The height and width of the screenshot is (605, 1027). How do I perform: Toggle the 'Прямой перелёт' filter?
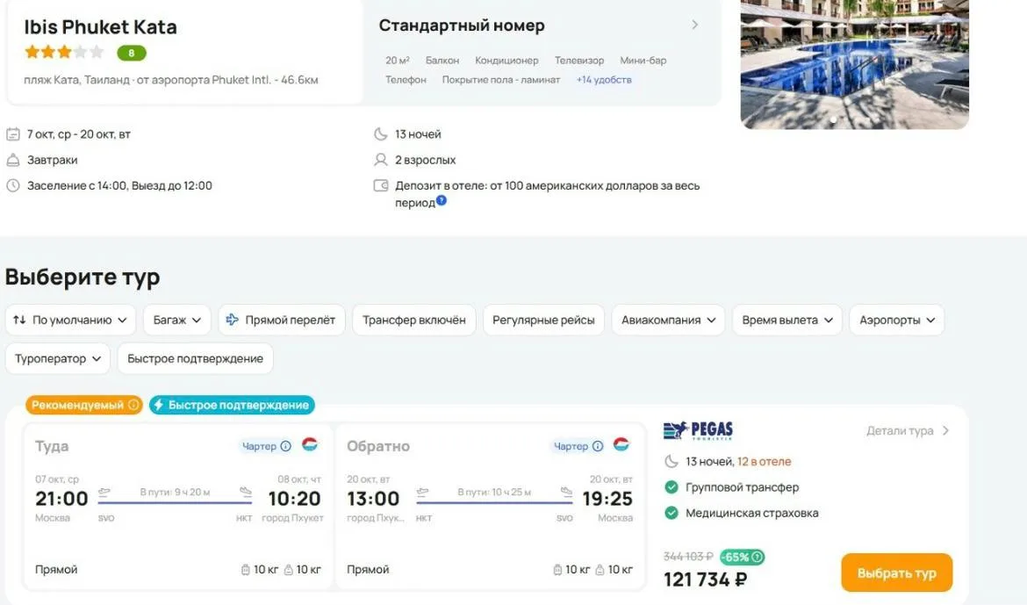coord(282,320)
